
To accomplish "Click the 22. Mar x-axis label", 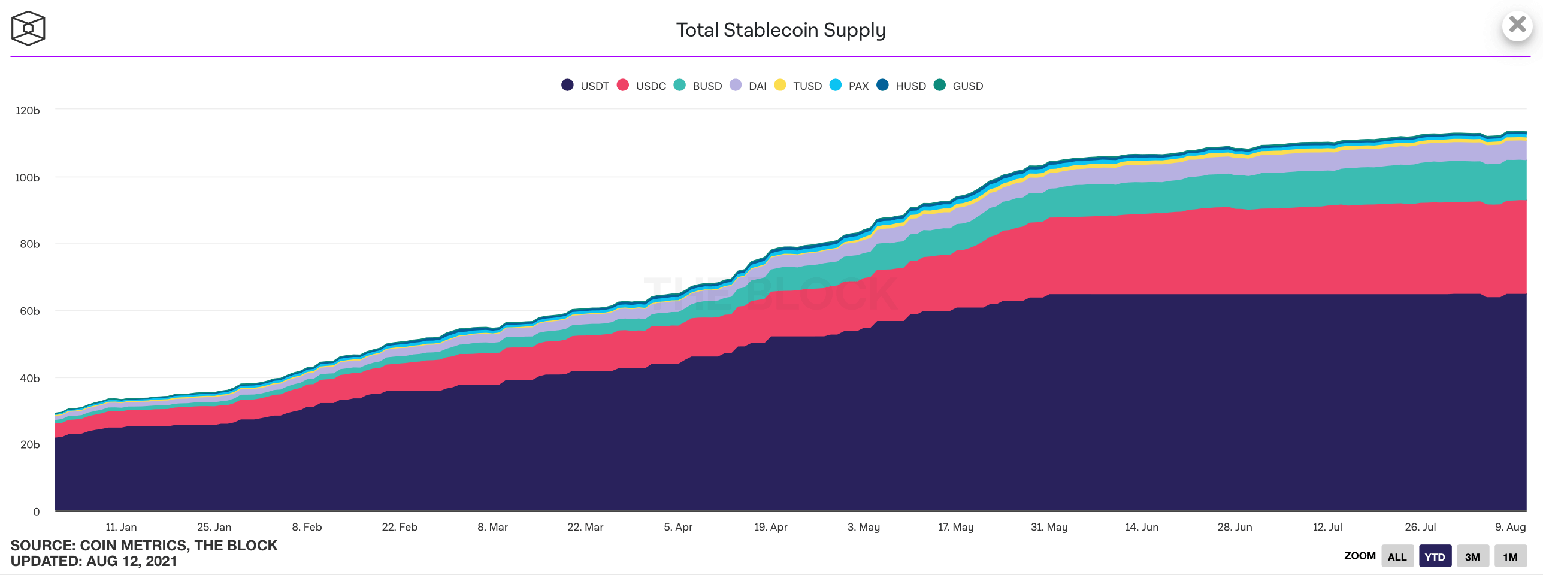I will click(x=585, y=527).
